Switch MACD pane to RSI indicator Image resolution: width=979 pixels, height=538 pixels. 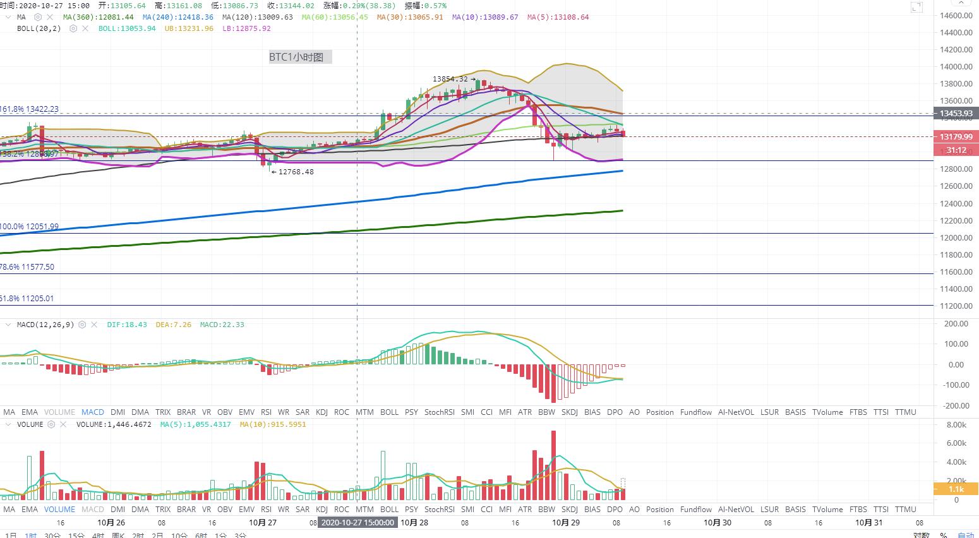coord(266,412)
